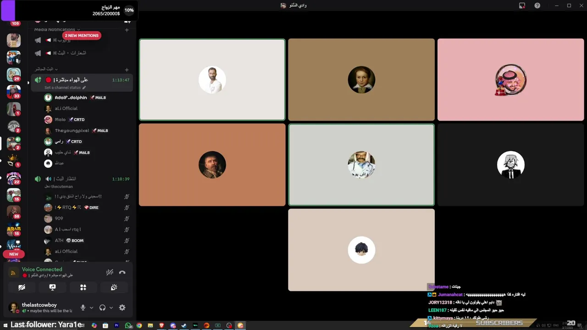Open microphone input options chevron
The image size is (587, 330).
pyautogui.click(x=91, y=308)
